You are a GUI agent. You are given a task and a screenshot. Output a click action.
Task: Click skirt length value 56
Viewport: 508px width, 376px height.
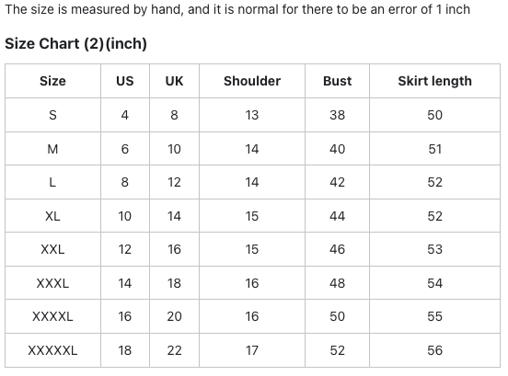click(434, 350)
